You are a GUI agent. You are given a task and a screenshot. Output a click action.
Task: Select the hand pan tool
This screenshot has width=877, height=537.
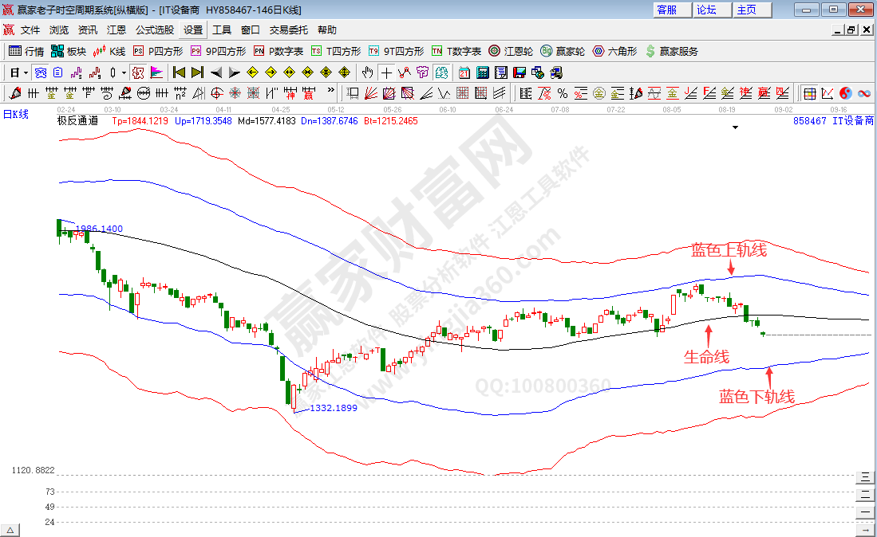pos(368,73)
